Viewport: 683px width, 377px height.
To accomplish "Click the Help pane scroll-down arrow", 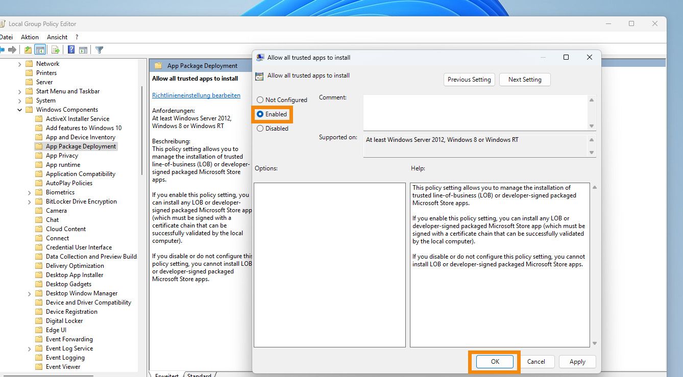I will 595,344.
